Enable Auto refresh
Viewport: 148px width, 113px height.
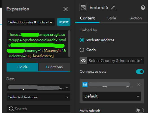140,110
